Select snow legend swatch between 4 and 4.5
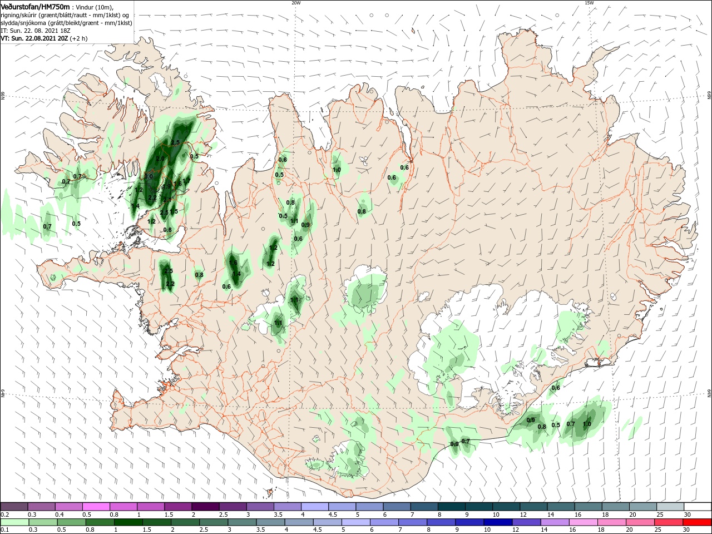The image size is (712, 534). pyautogui.click(x=315, y=506)
